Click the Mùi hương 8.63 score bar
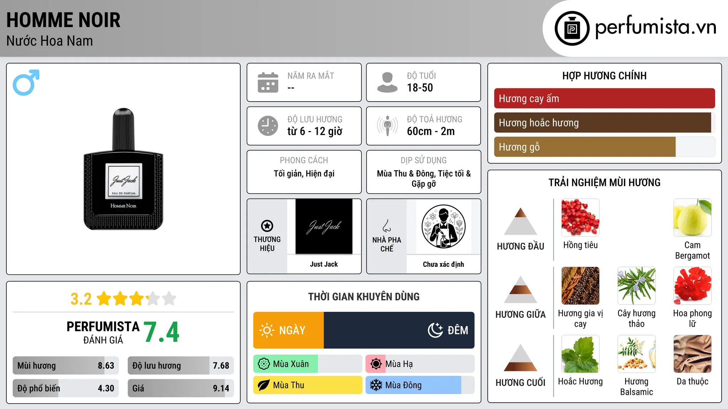This screenshot has height=409, width=728. click(66, 366)
